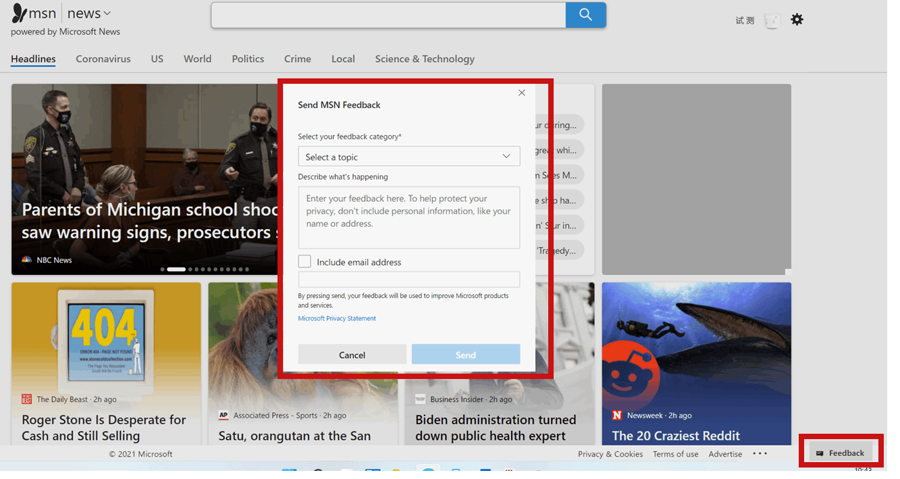Click the Send feedback button
The image size is (900, 479).
(x=466, y=355)
